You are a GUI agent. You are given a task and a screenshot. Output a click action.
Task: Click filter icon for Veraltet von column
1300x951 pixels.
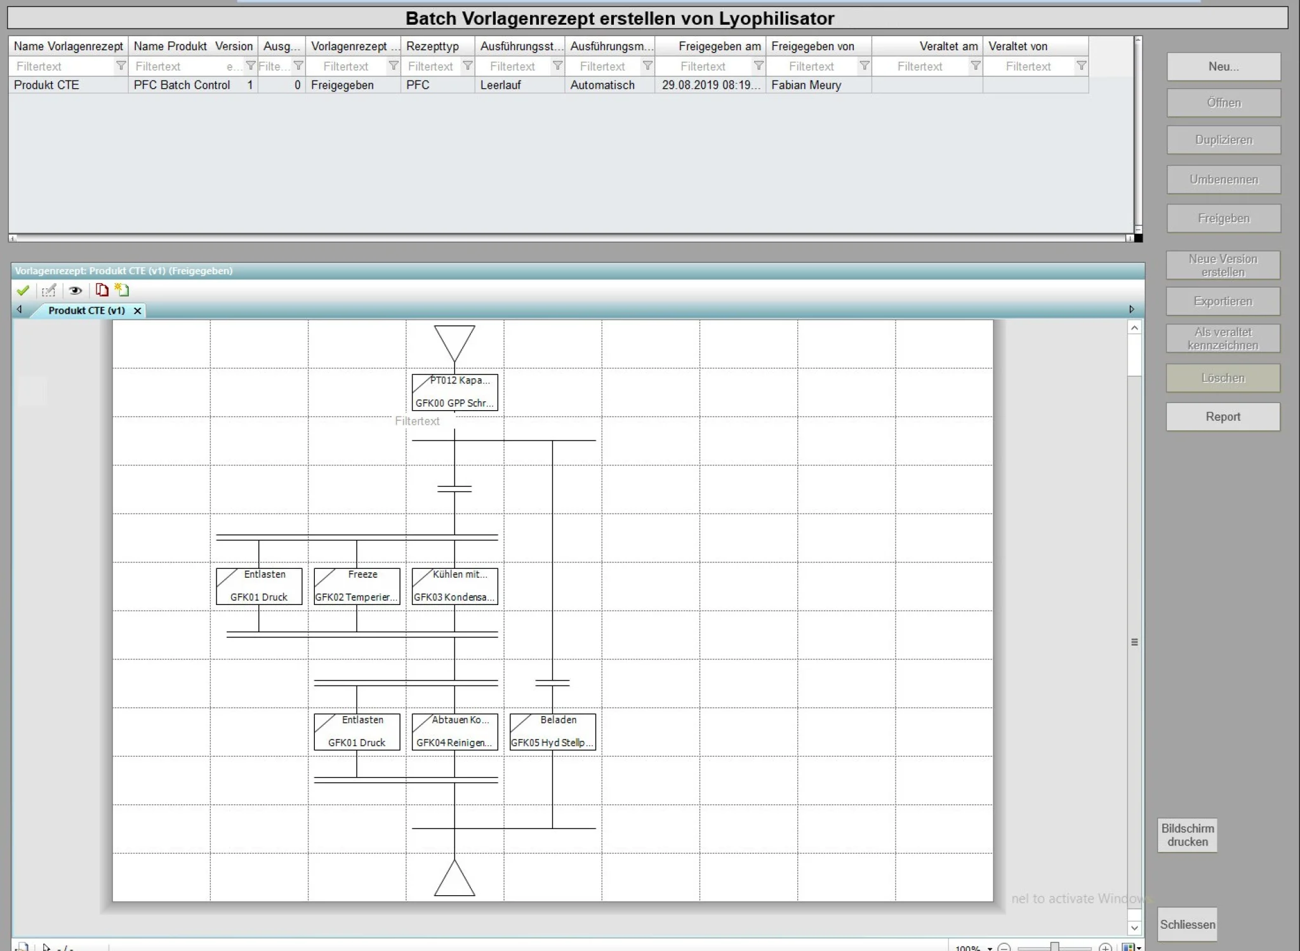pyautogui.click(x=1082, y=66)
